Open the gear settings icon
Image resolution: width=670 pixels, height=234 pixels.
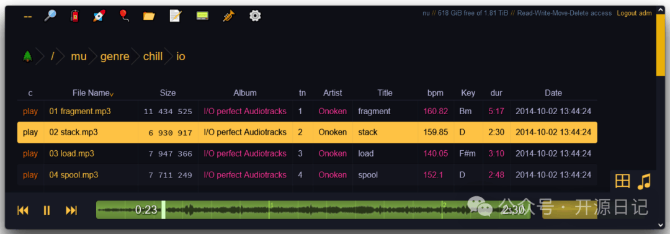click(x=255, y=16)
